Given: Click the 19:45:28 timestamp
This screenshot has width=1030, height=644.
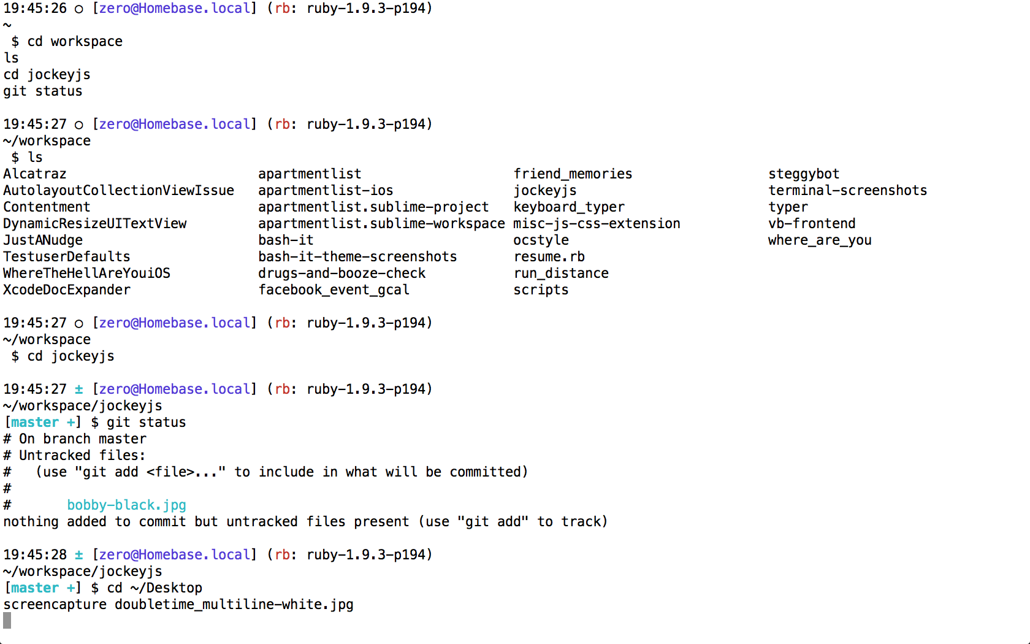Looking at the screenshot, I should point(35,554).
